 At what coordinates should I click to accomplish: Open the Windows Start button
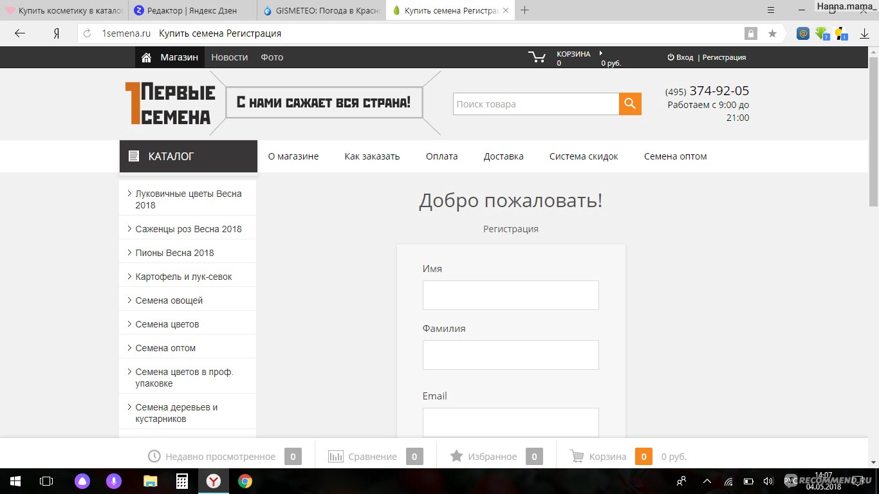click(15, 481)
